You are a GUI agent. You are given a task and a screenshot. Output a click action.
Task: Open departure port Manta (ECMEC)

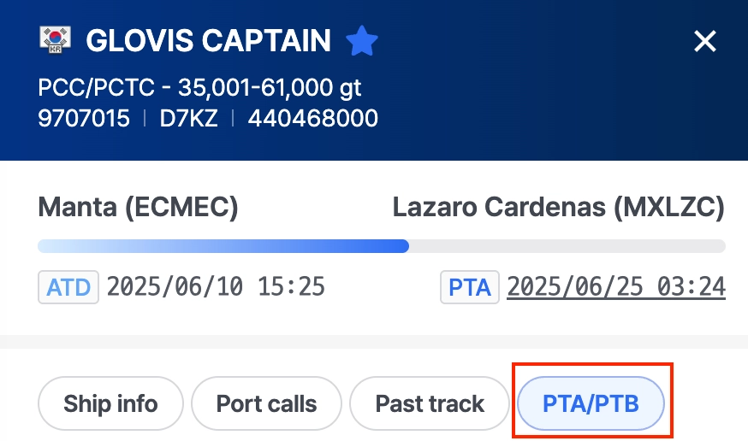point(138,206)
